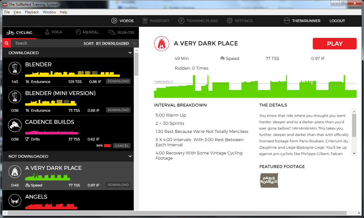Switch to the Mental tab

point(87,32)
